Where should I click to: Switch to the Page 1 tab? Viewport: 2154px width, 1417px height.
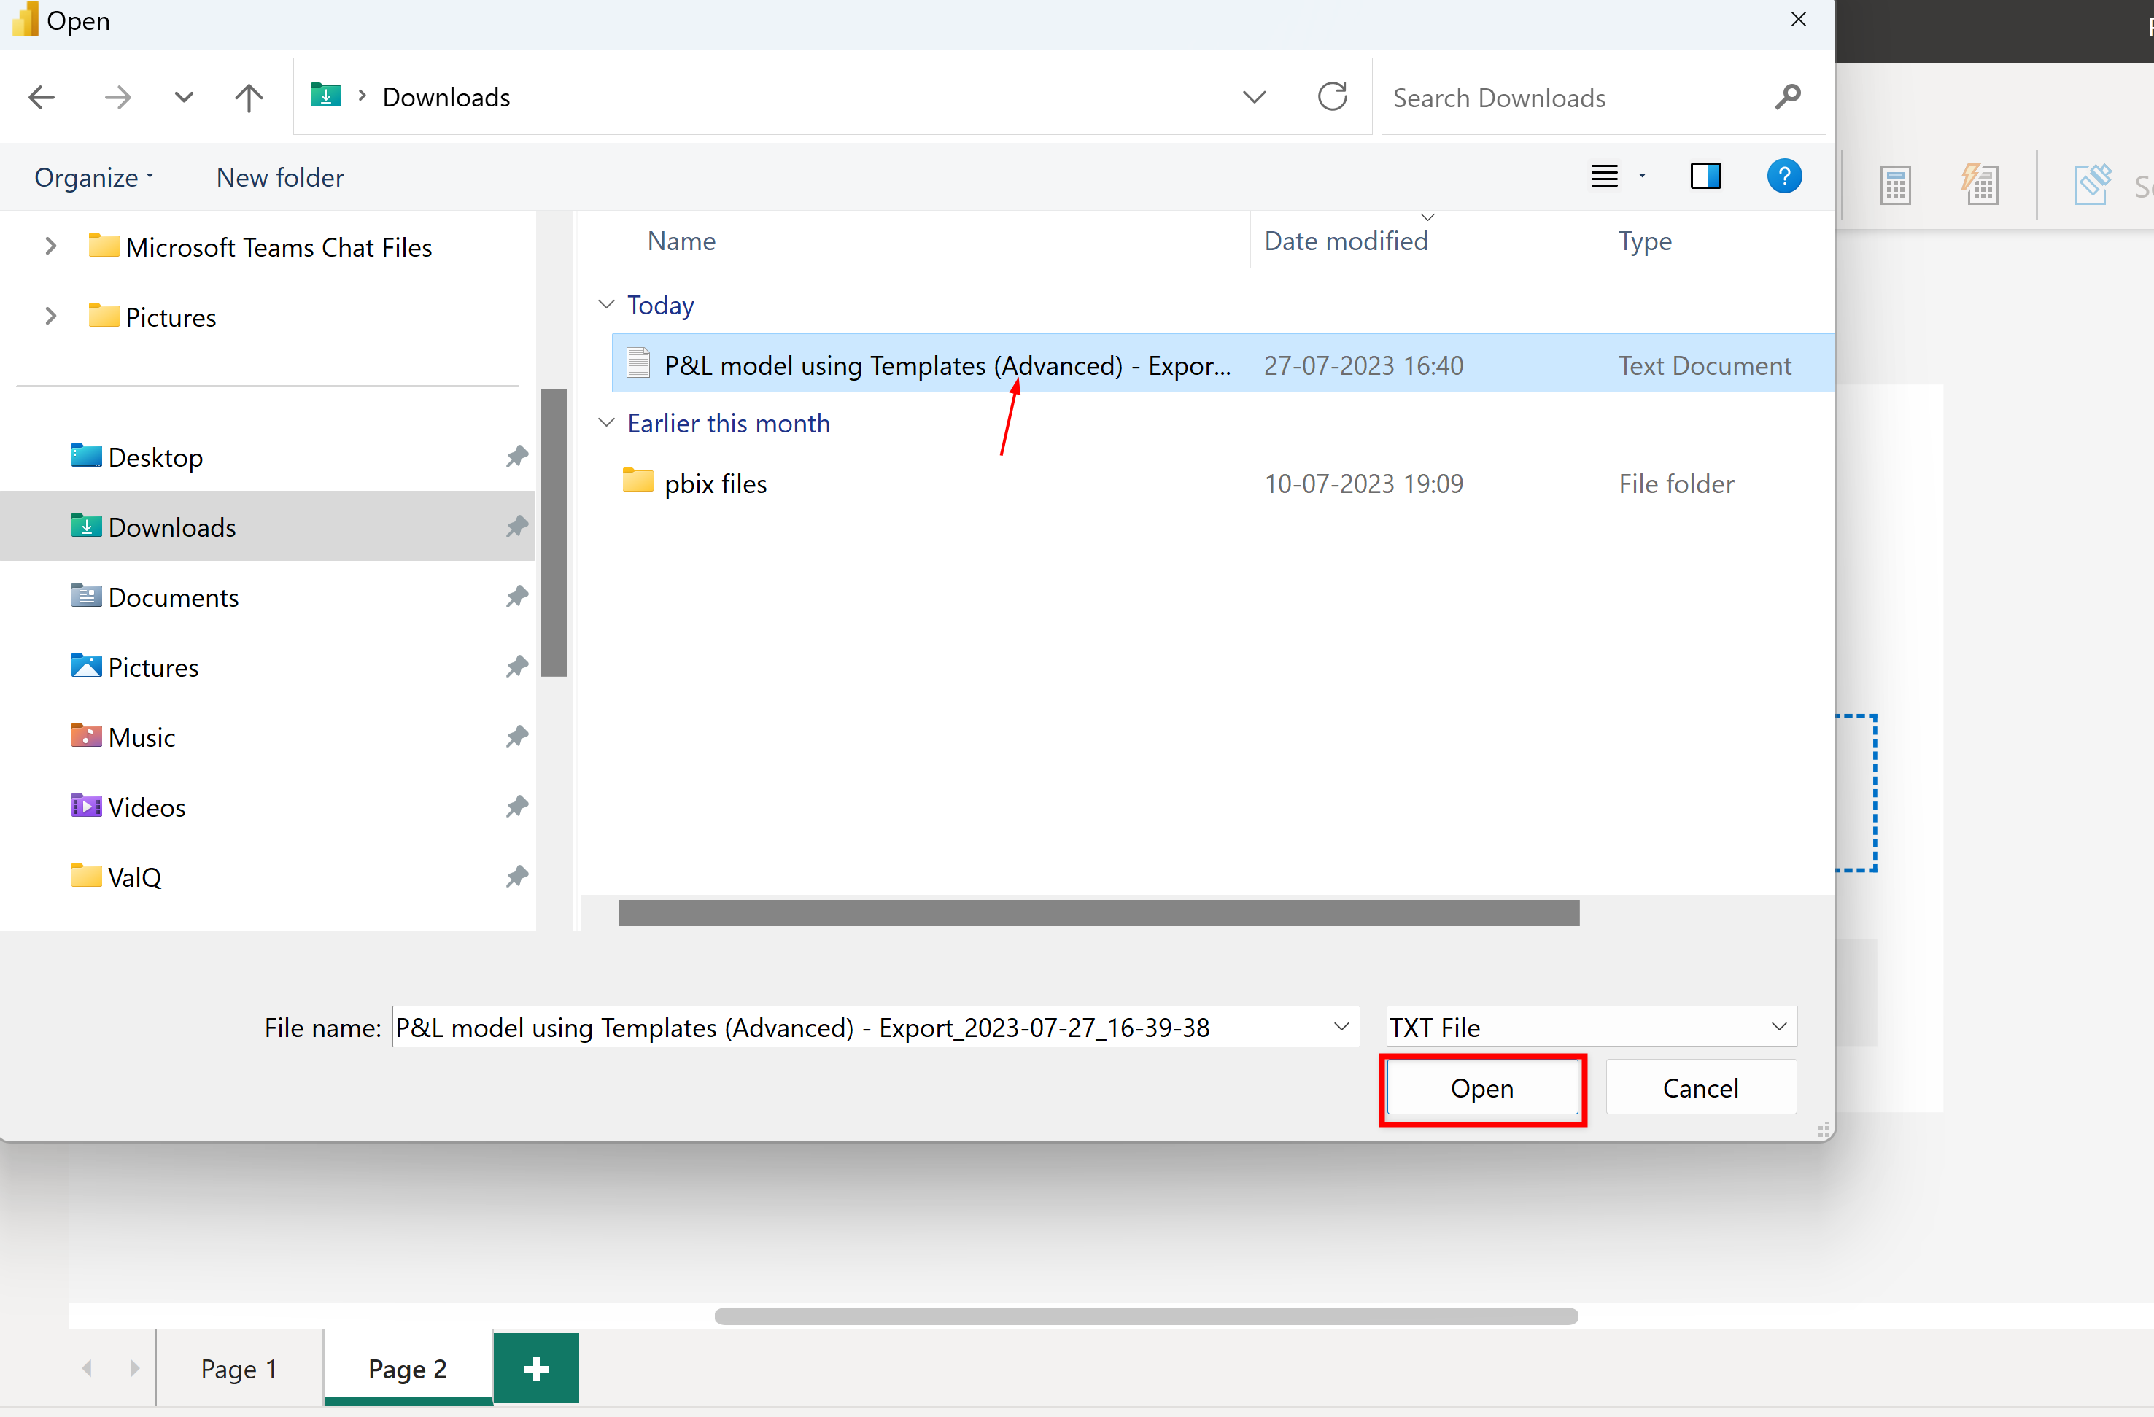pyautogui.click(x=239, y=1368)
